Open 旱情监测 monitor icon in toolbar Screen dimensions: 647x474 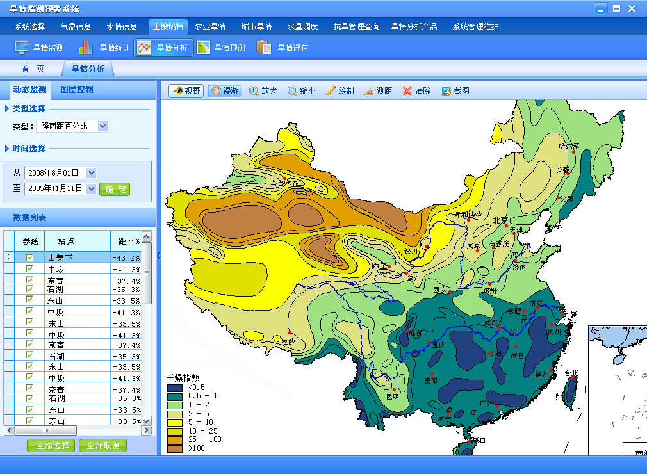(40, 47)
